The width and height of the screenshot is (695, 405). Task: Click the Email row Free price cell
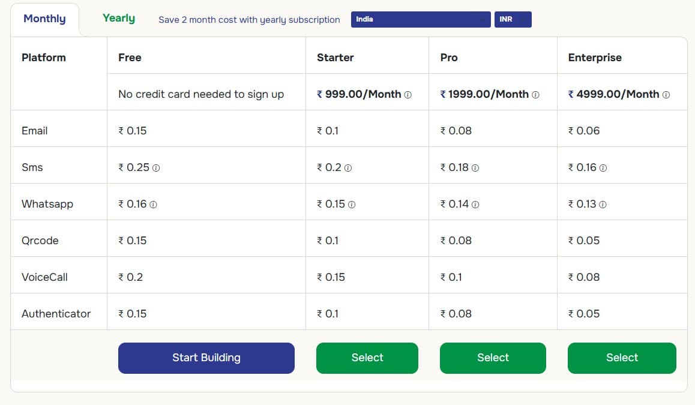133,130
